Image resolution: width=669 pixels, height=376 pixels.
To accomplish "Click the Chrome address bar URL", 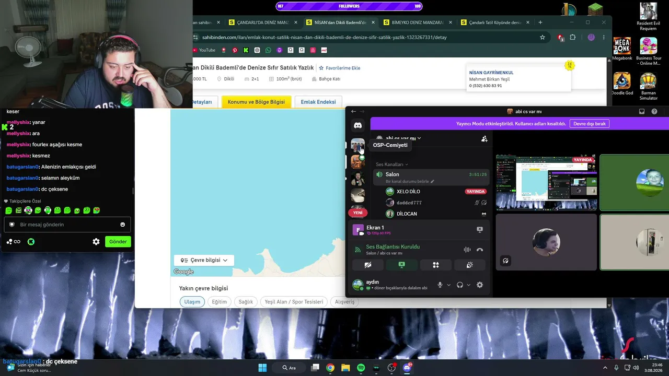I will coord(325,37).
